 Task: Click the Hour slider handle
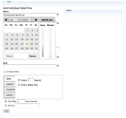coord(43,47)
